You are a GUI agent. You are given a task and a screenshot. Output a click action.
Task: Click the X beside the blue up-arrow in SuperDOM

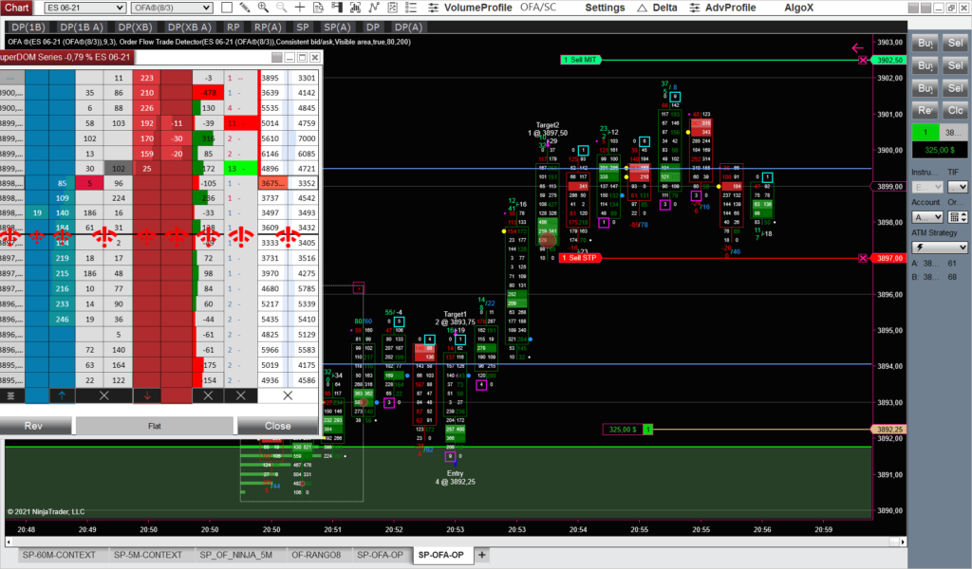point(104,395)
